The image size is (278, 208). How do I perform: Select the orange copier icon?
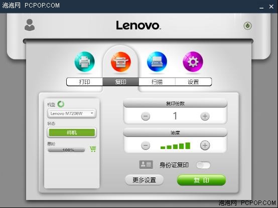[121, 61]
